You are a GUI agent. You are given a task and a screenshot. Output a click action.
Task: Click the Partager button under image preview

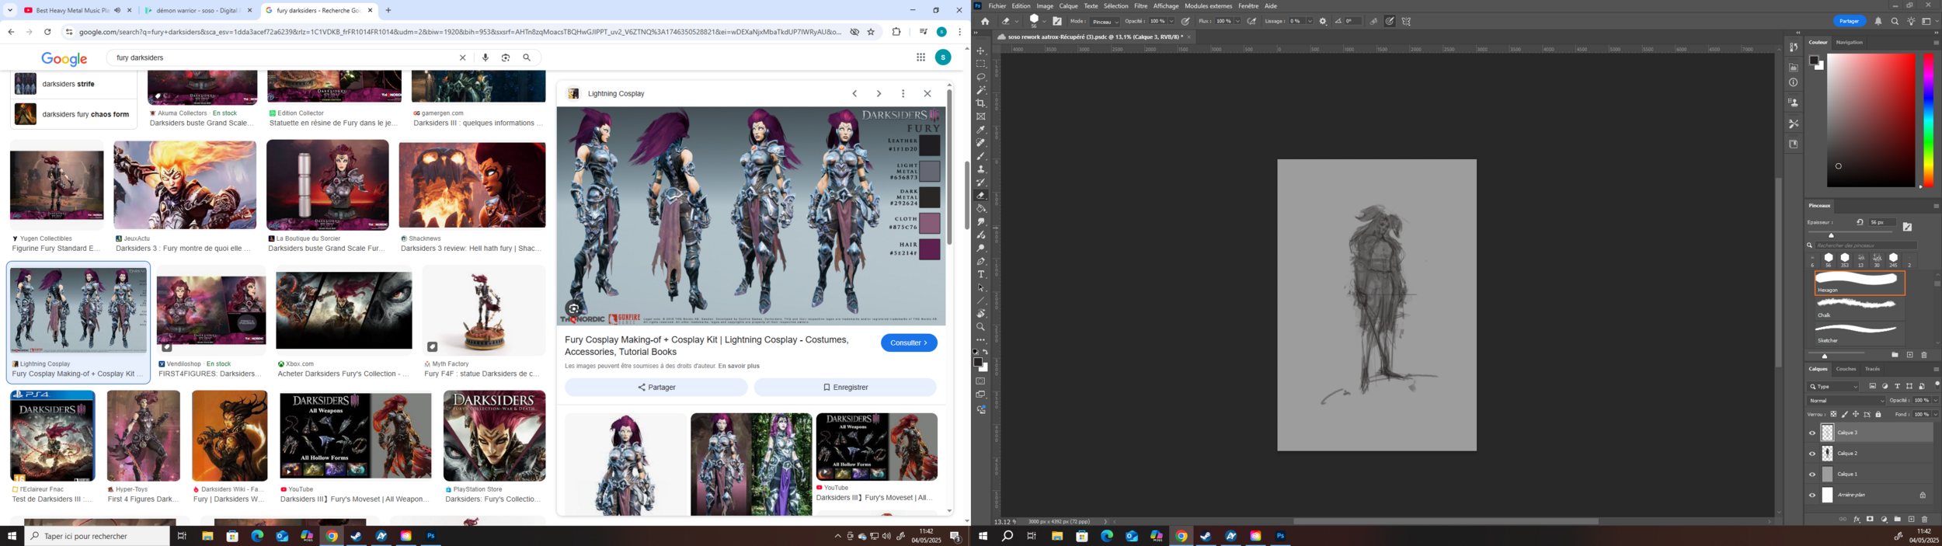(x=656, y=388)
